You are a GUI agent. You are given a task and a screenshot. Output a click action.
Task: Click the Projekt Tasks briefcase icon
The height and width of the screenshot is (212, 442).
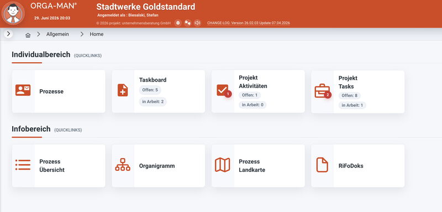point(323,91)
